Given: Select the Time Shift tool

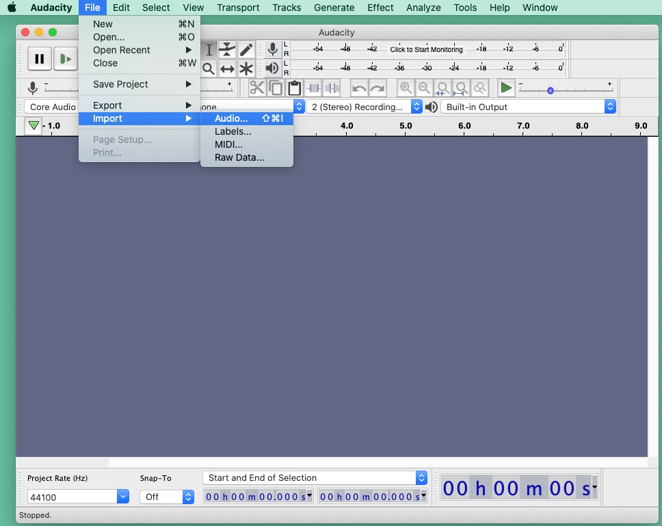Looking at the screenshot, I should [227, 68].
